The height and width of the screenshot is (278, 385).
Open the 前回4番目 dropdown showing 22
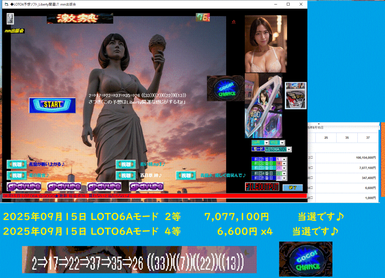(x=284, y=173)
